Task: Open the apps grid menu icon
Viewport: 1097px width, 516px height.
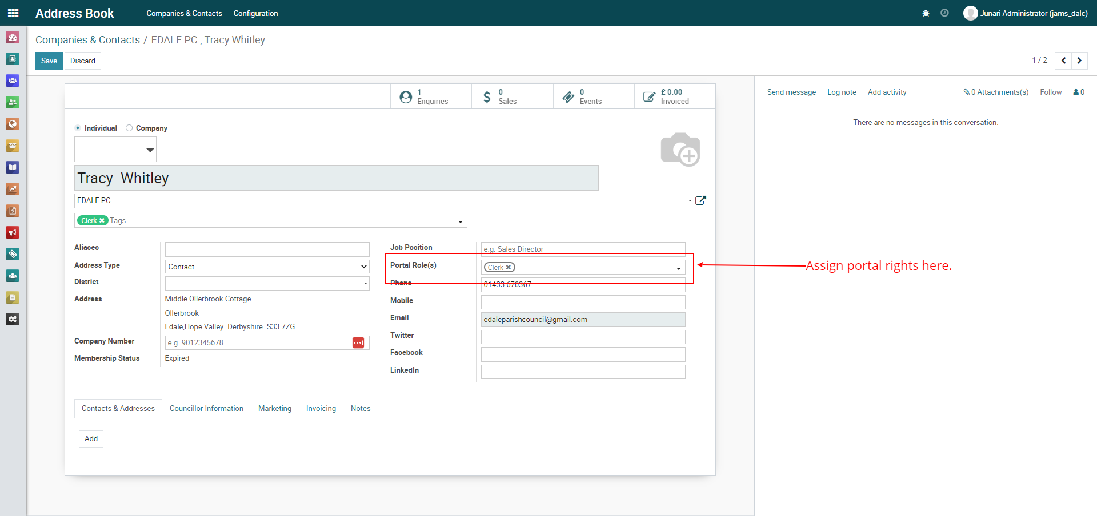Action: click(x=13, y=13)
